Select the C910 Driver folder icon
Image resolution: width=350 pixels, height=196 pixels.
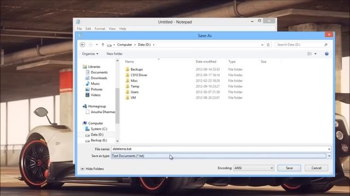[x=127, y=75]
